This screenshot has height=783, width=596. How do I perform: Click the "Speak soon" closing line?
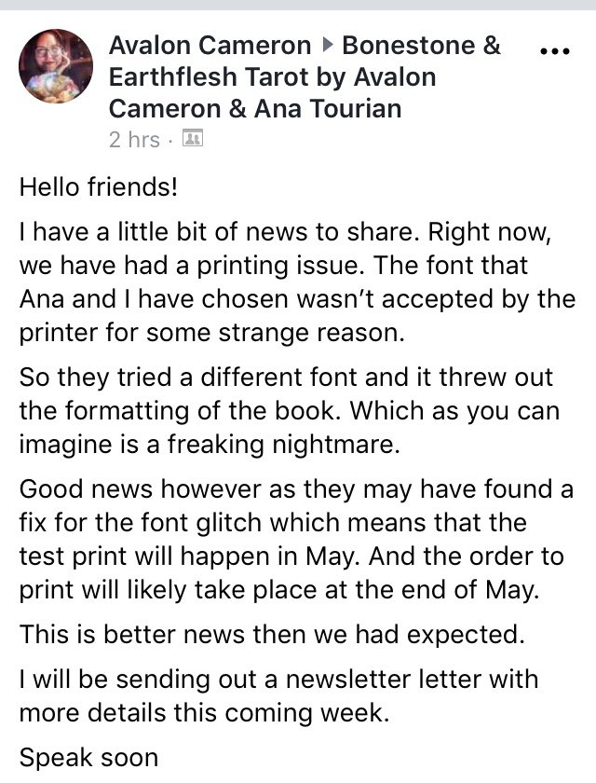coord(88,758)
